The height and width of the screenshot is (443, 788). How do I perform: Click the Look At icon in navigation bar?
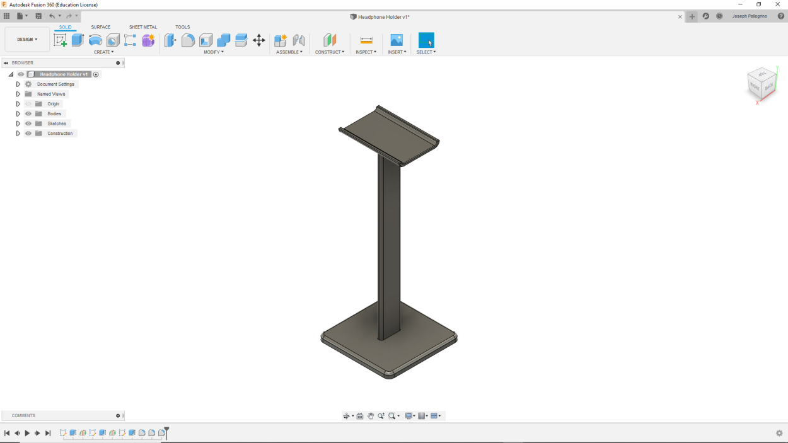360,416
